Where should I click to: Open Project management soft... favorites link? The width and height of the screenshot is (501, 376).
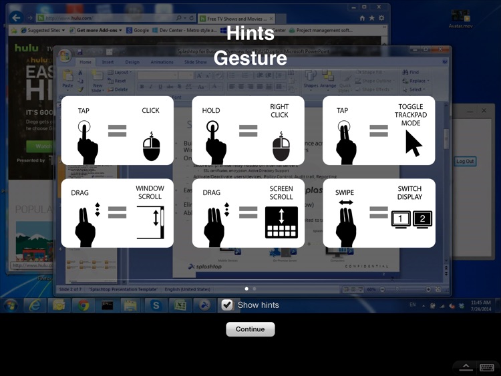(321, 30)
